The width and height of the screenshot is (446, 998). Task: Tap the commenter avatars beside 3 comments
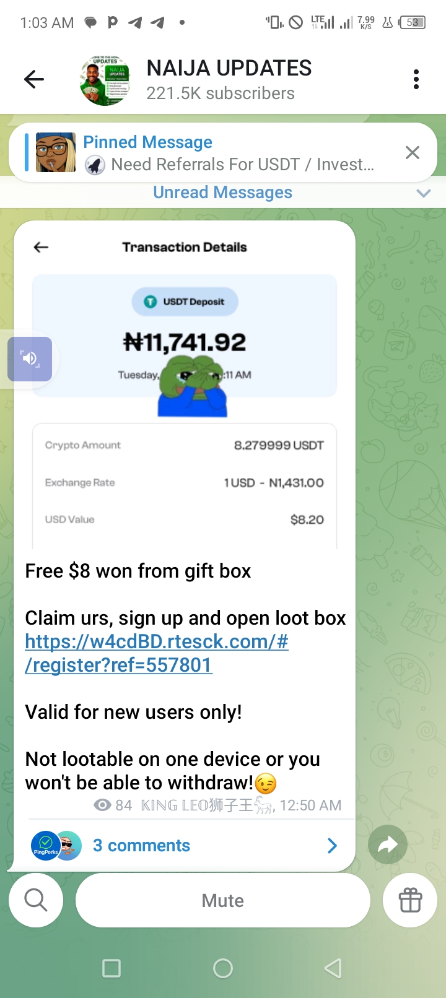point(56,846)
